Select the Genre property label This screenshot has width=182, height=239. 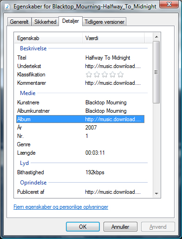24,144
